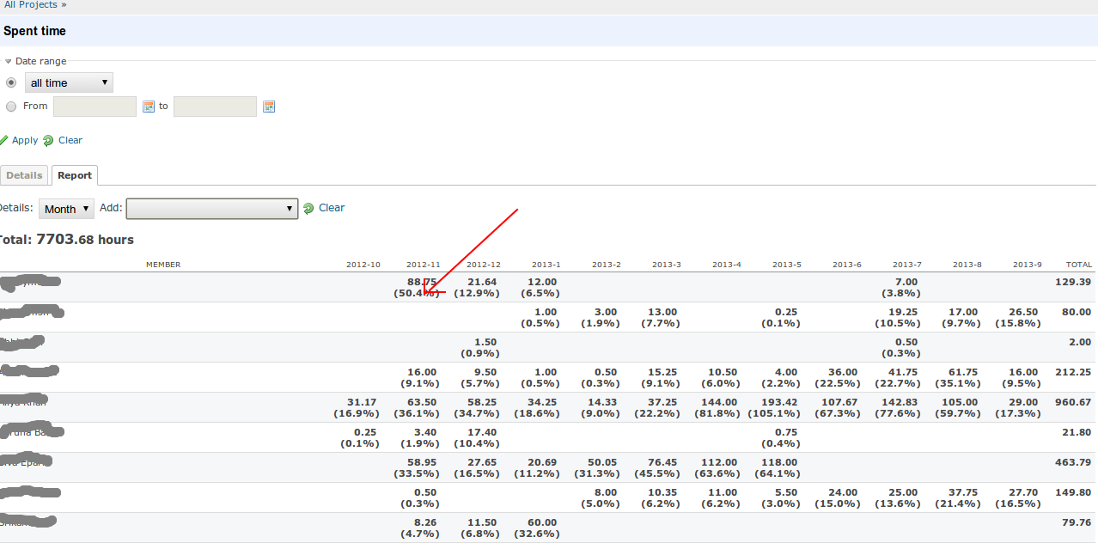Click the 2013-6 column header

(847, 265)
